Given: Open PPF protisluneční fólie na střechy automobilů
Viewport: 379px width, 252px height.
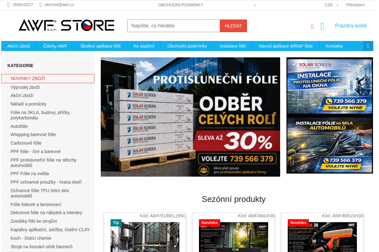Looking at the screenshot, I should tap(44, 163).
